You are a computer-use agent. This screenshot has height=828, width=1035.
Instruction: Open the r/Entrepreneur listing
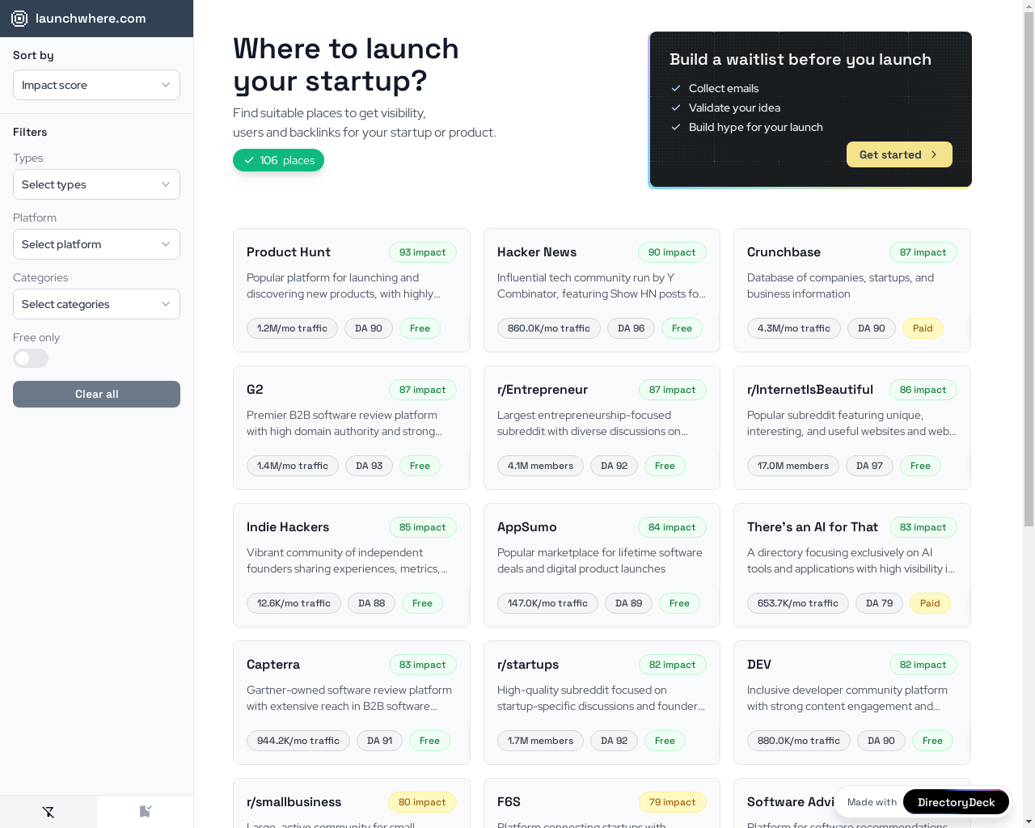pyautogui.click(x=602, y=428)
